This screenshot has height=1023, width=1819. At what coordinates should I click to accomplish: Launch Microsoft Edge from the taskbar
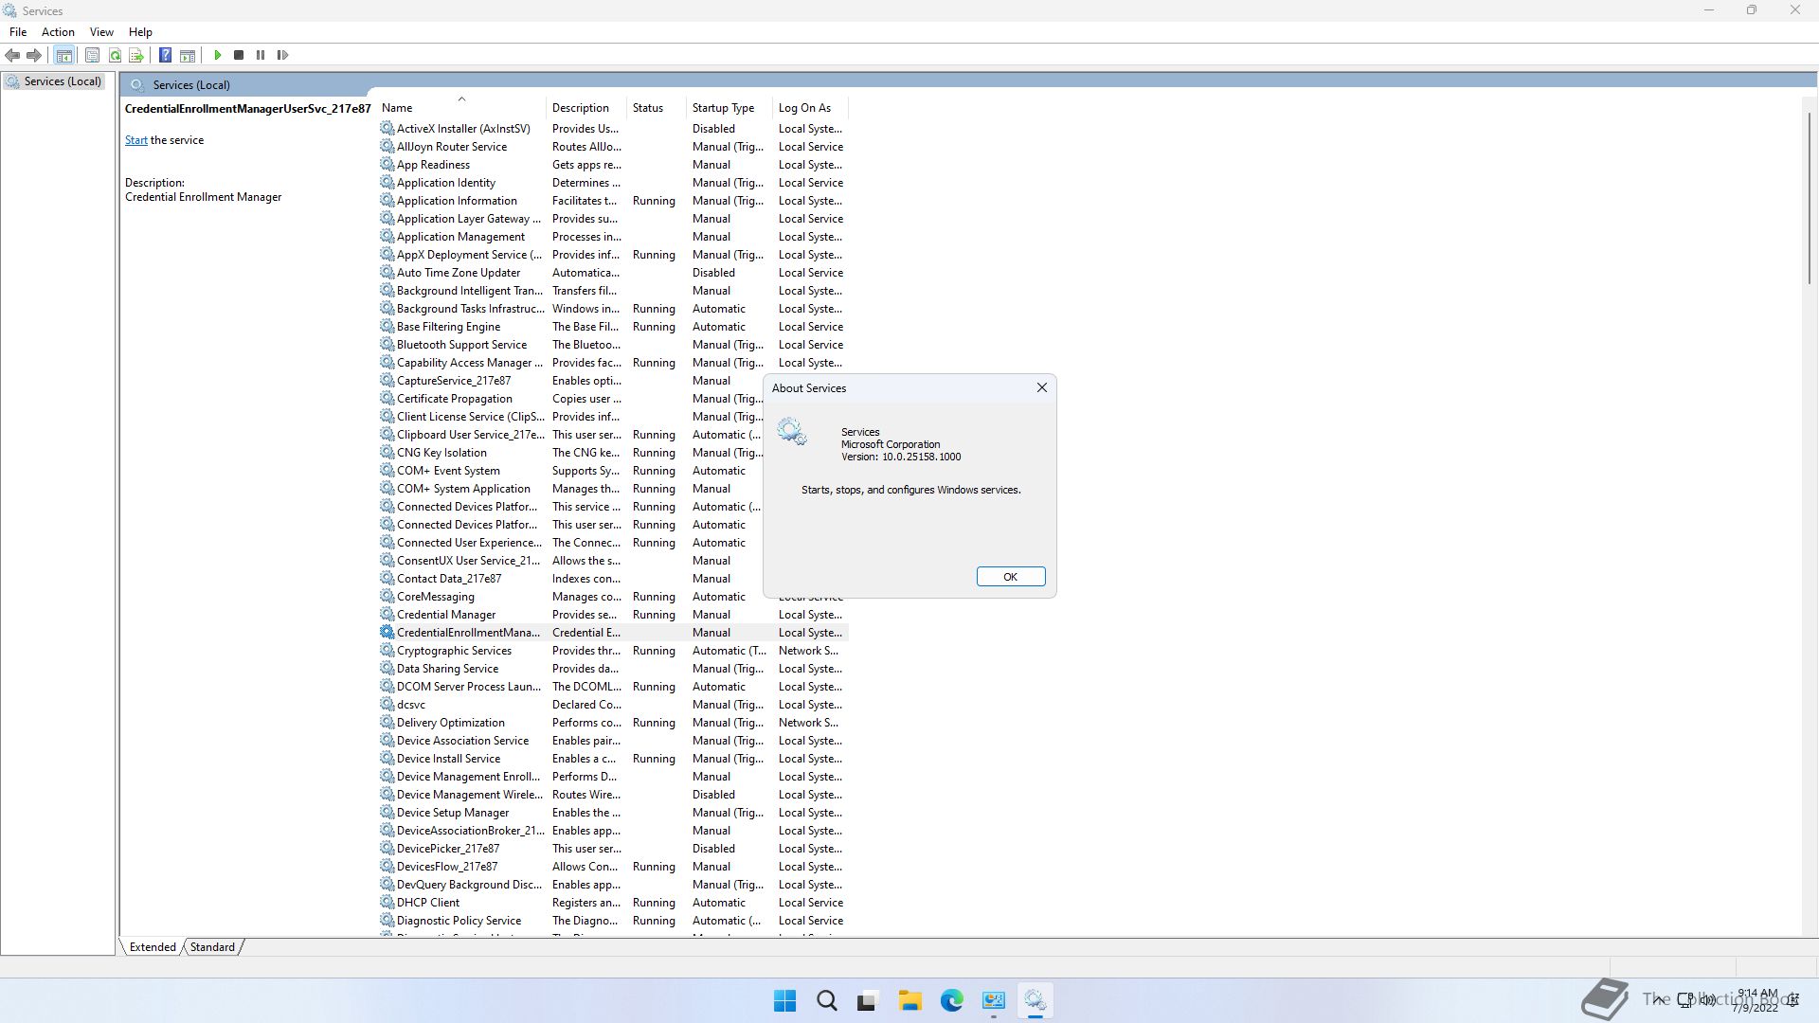point(951,1000)
